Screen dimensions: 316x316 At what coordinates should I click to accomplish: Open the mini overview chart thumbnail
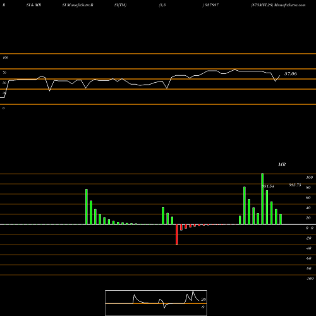coord(156,303)
